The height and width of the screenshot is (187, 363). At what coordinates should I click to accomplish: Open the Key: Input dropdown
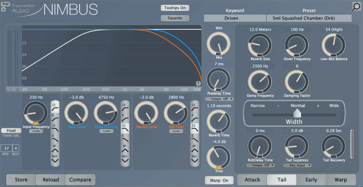click(x=297, y=165)
